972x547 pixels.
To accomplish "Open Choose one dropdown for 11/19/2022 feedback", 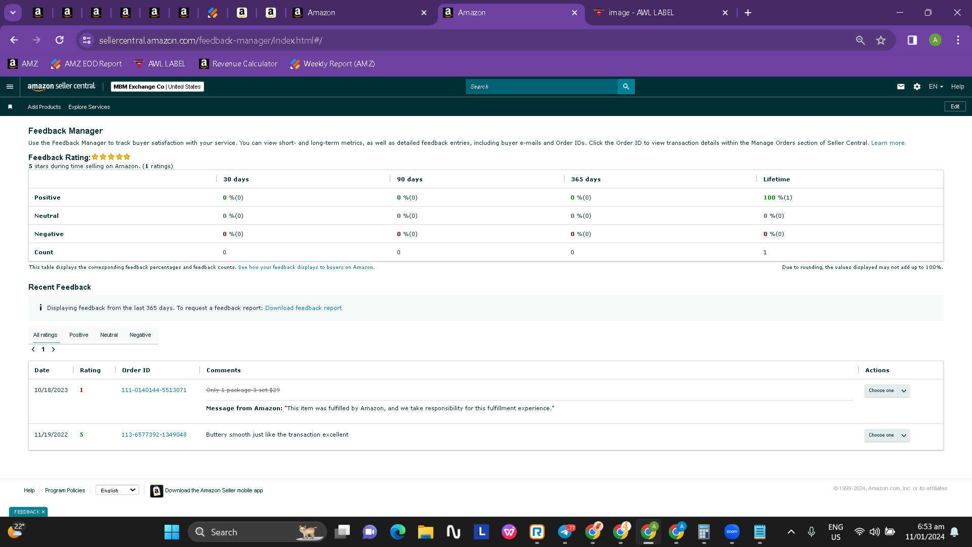I will [x=886, y=435].
